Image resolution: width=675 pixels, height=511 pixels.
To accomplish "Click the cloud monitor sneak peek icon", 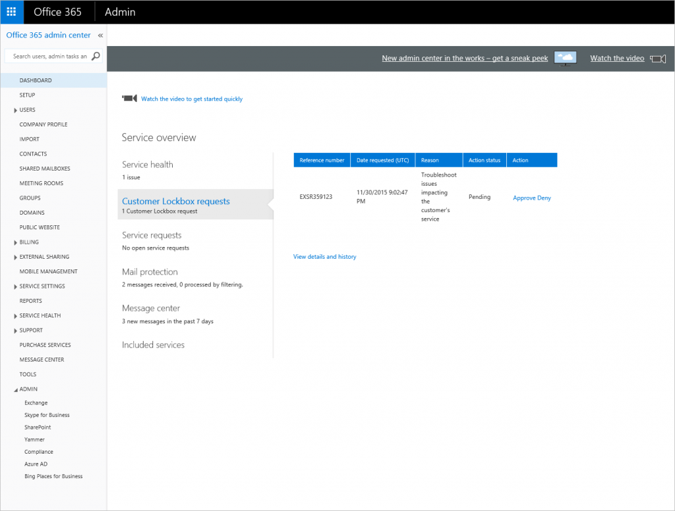I will (565, 59).
